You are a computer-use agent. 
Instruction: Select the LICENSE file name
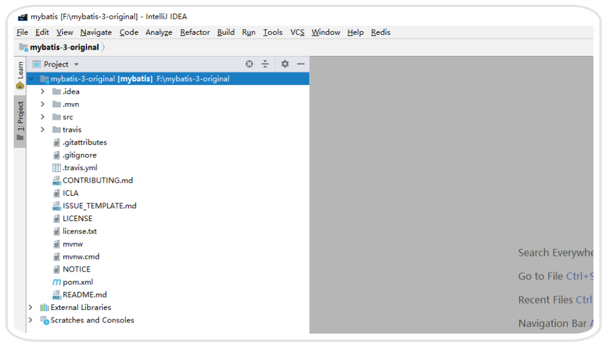[x=78, y=219]
